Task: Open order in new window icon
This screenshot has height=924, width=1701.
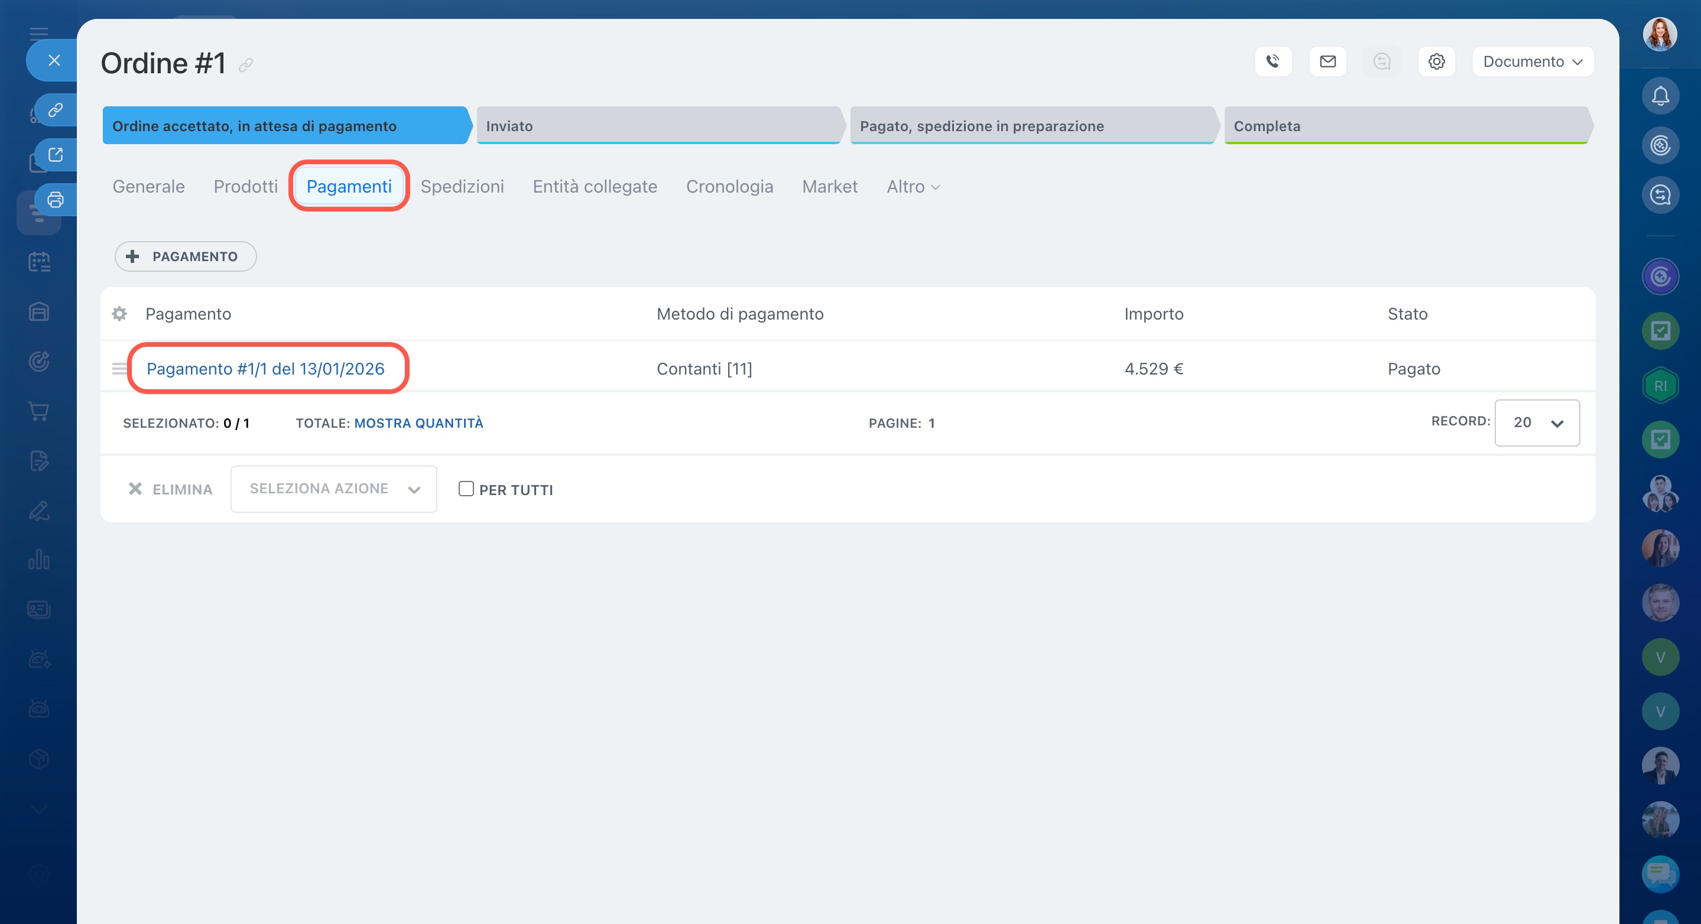Action: point(56,154)
